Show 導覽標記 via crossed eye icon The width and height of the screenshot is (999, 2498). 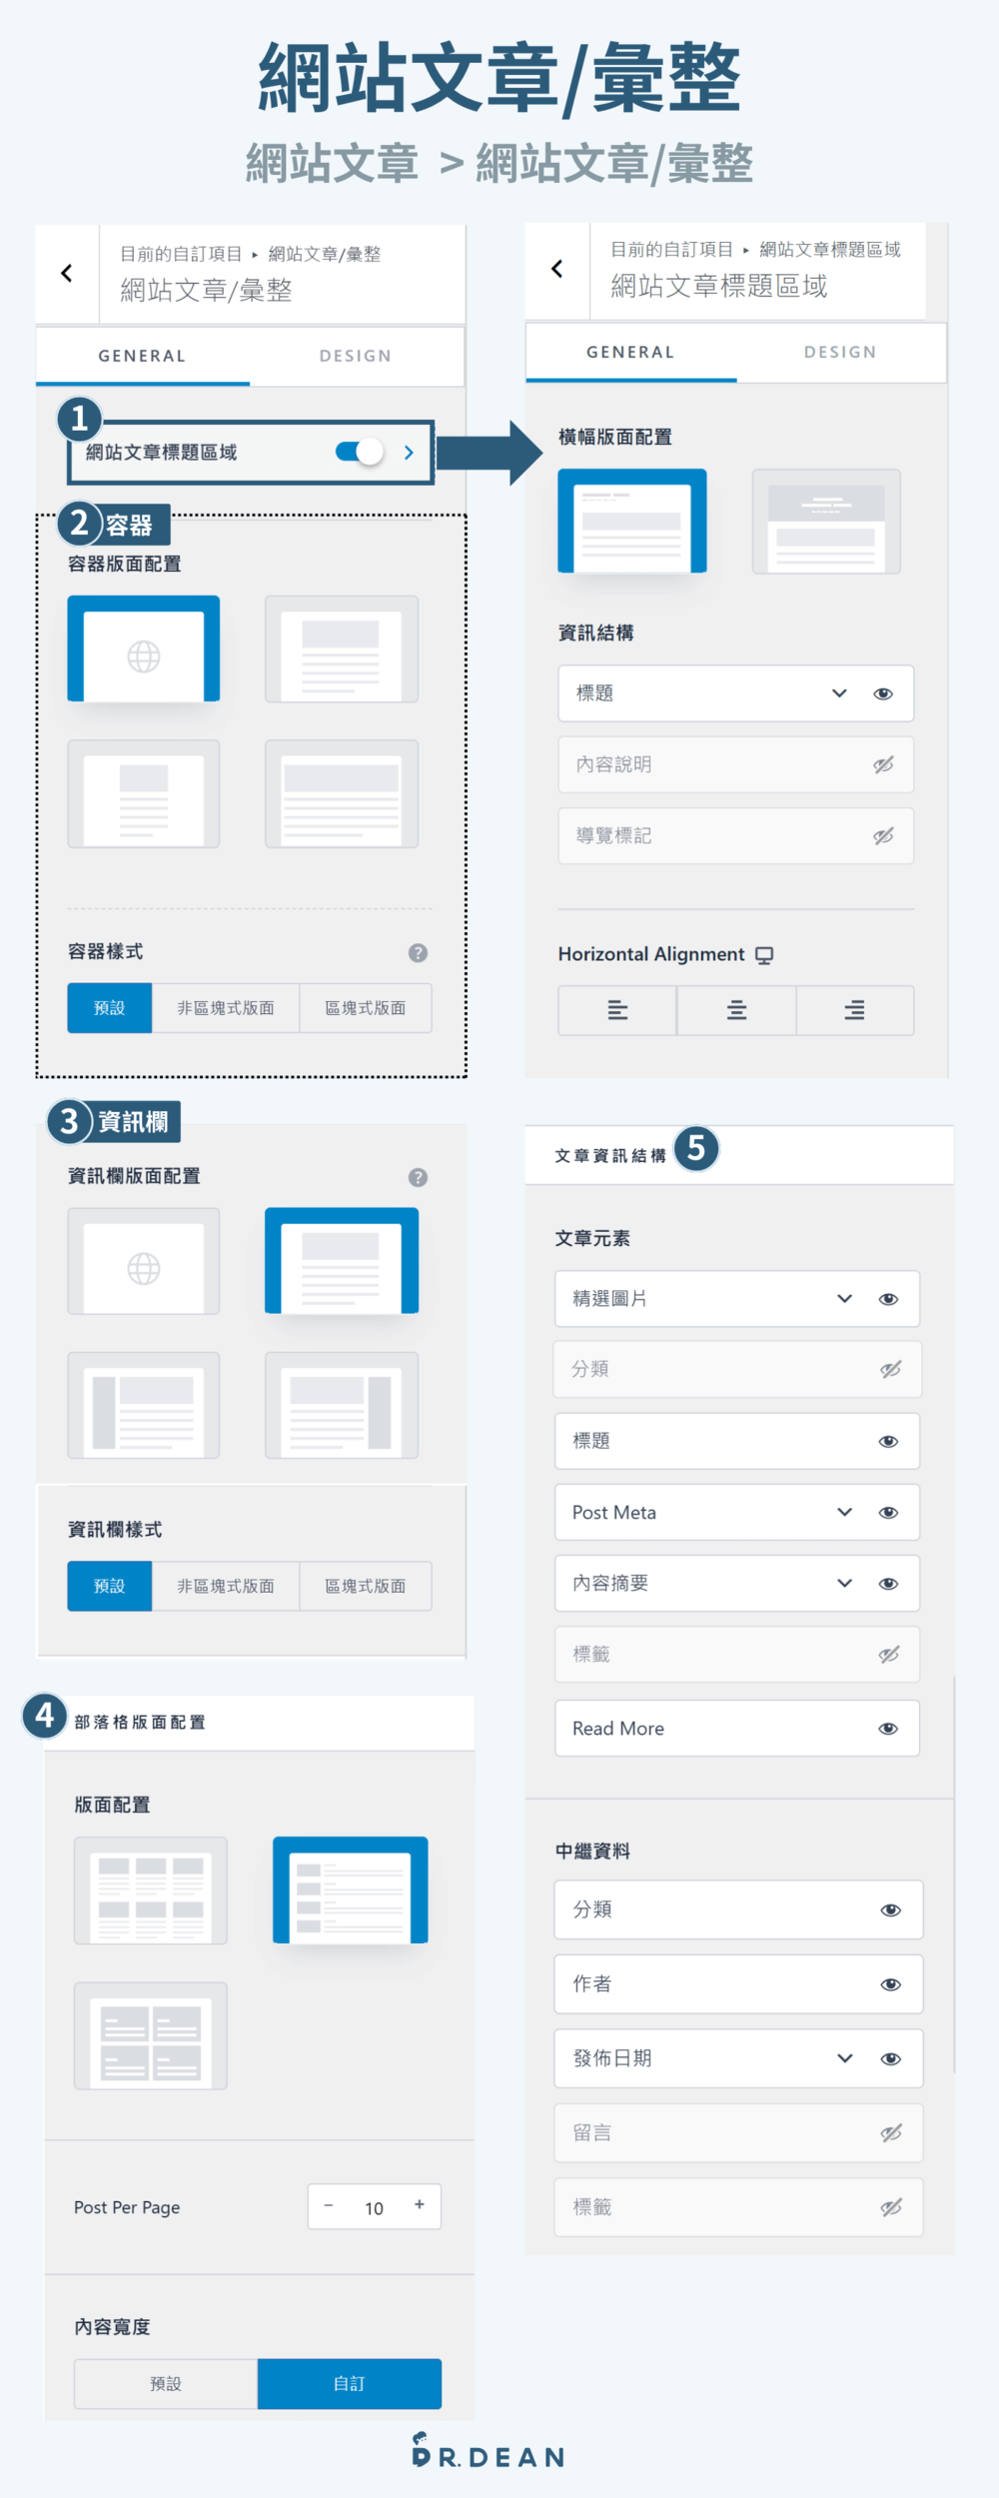(x=883, y=836)
